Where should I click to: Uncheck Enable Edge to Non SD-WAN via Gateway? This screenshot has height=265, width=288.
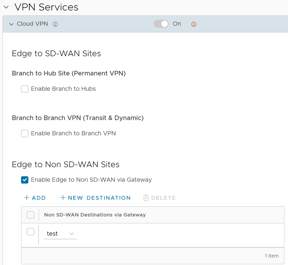point(25,180)
